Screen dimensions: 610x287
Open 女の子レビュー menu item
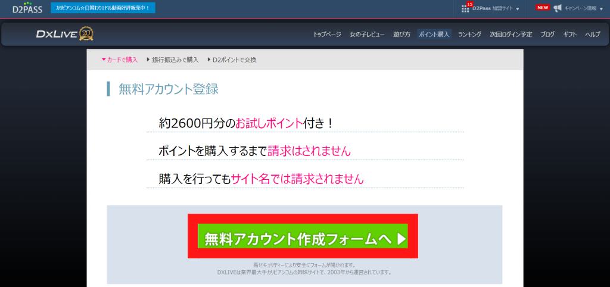[367, 35]
